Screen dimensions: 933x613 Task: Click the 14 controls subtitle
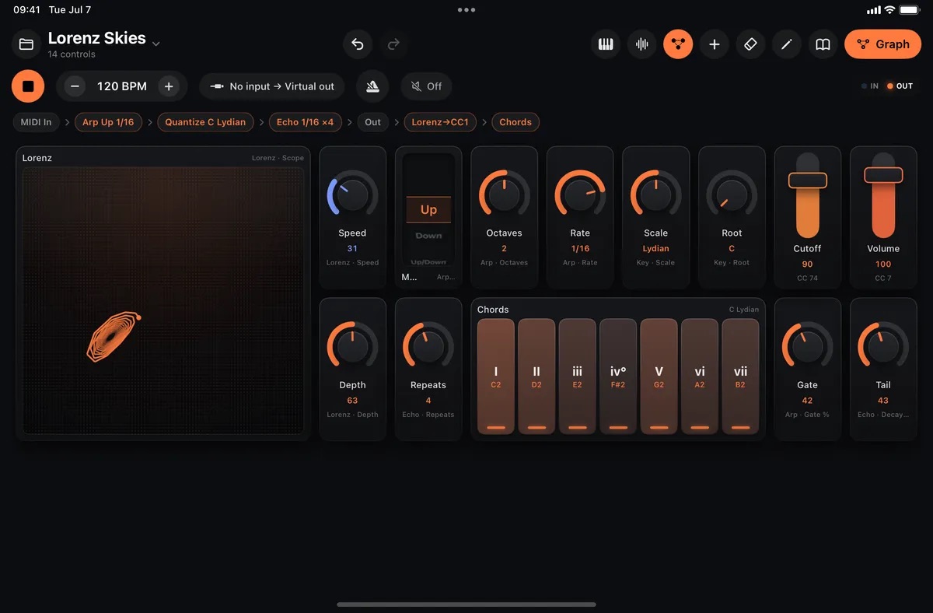tap(72, 54)
